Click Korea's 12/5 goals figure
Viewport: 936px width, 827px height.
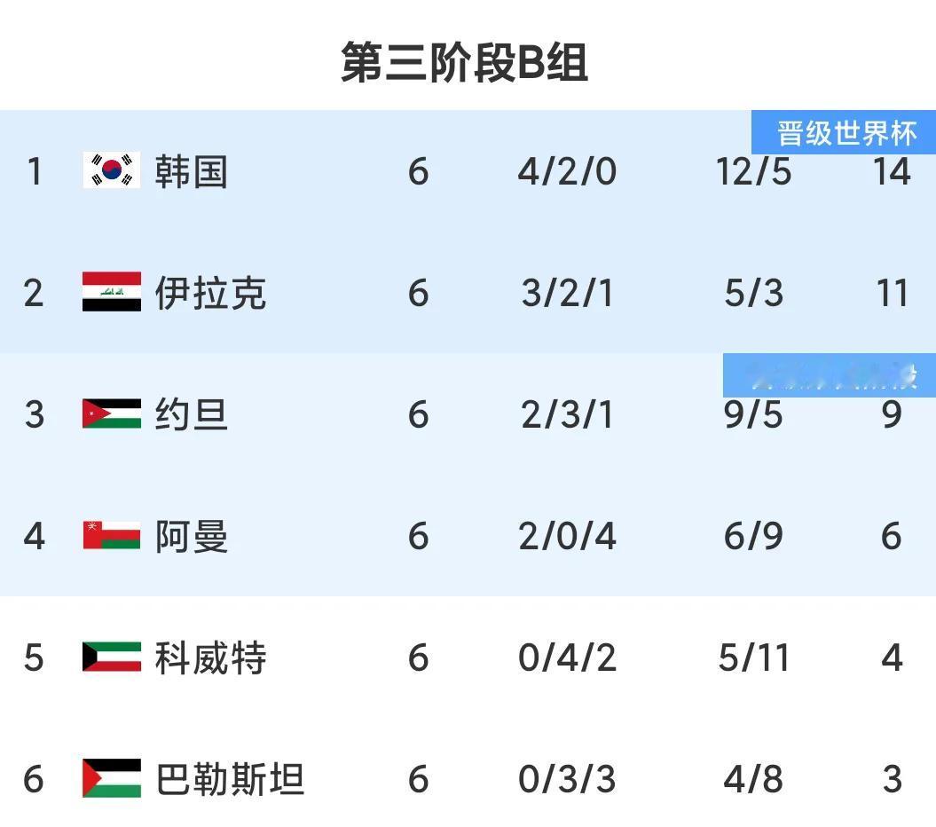click(753, 172)
